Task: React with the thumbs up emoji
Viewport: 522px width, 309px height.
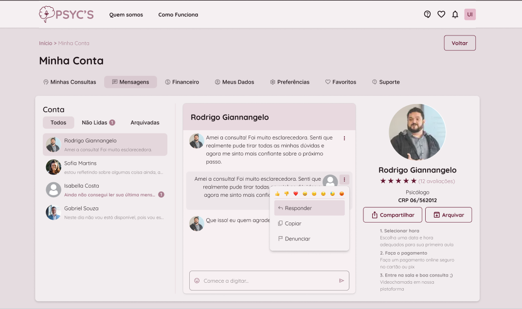Action: point(277,194)
